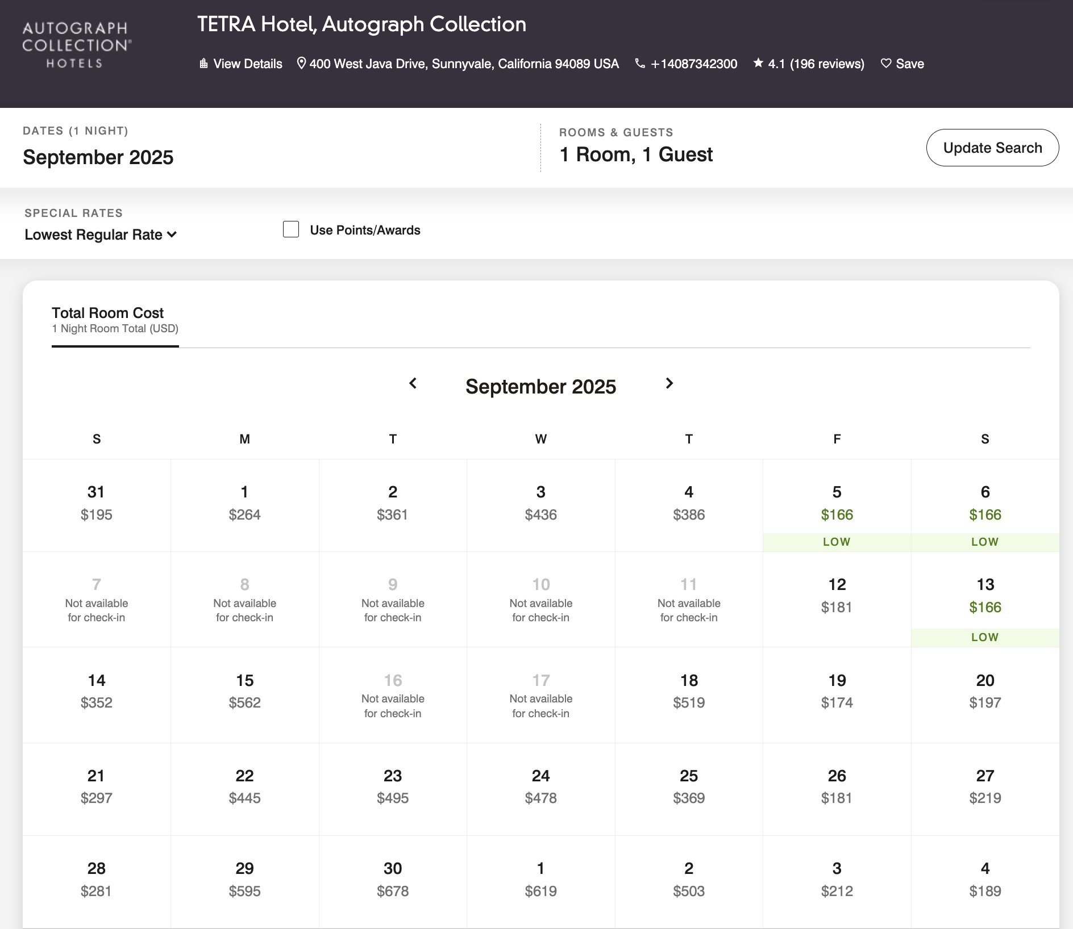1073x929 pixels.
Task: Open the hotel address 400 West Java Drive
Action: pos(464,64)
